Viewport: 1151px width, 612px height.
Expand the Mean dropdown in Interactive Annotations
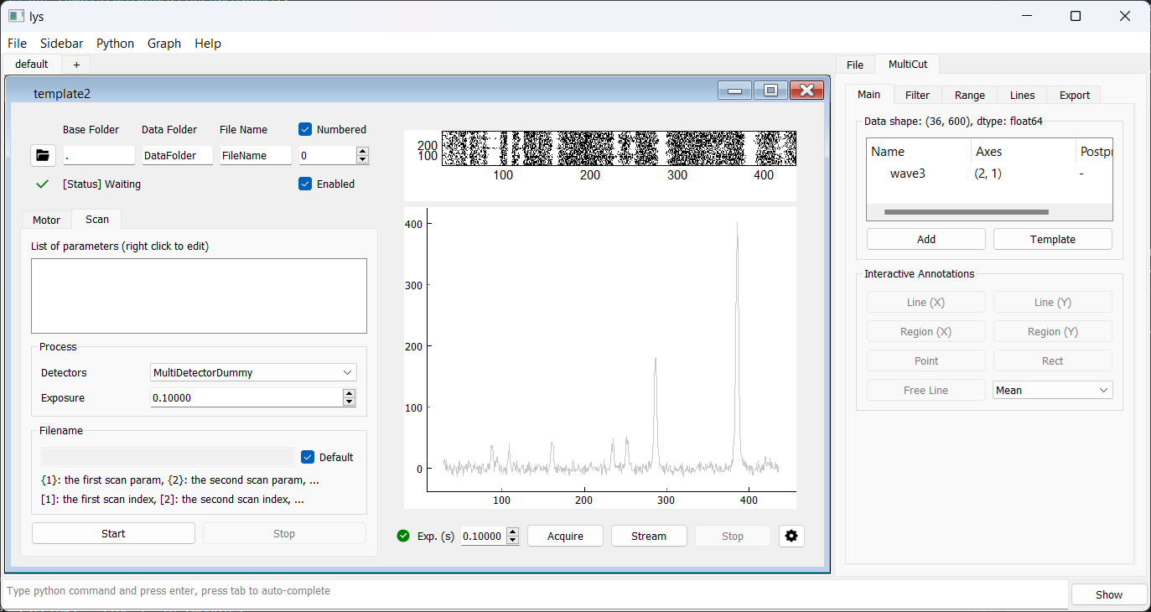tap(1052, 390)
